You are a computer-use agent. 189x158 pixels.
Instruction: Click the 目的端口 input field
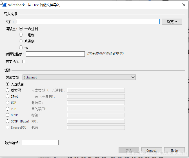(x=96, y=109)
